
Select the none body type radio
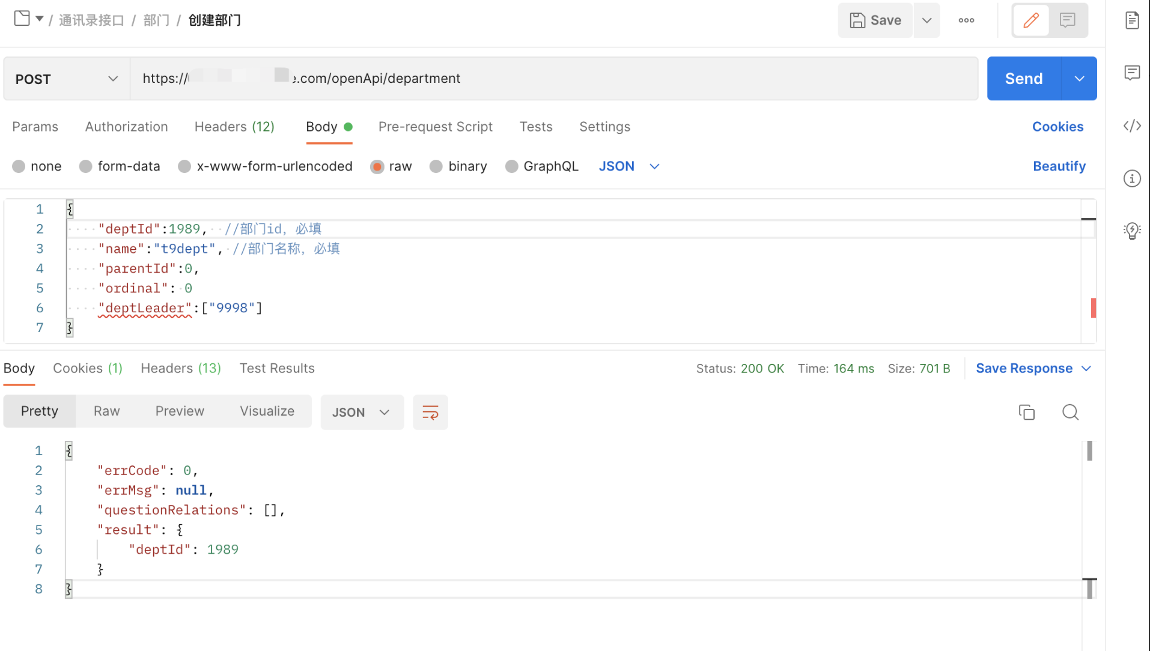coord(19,166)
